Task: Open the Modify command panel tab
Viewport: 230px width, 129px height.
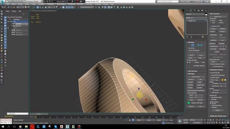Action: 191,10
